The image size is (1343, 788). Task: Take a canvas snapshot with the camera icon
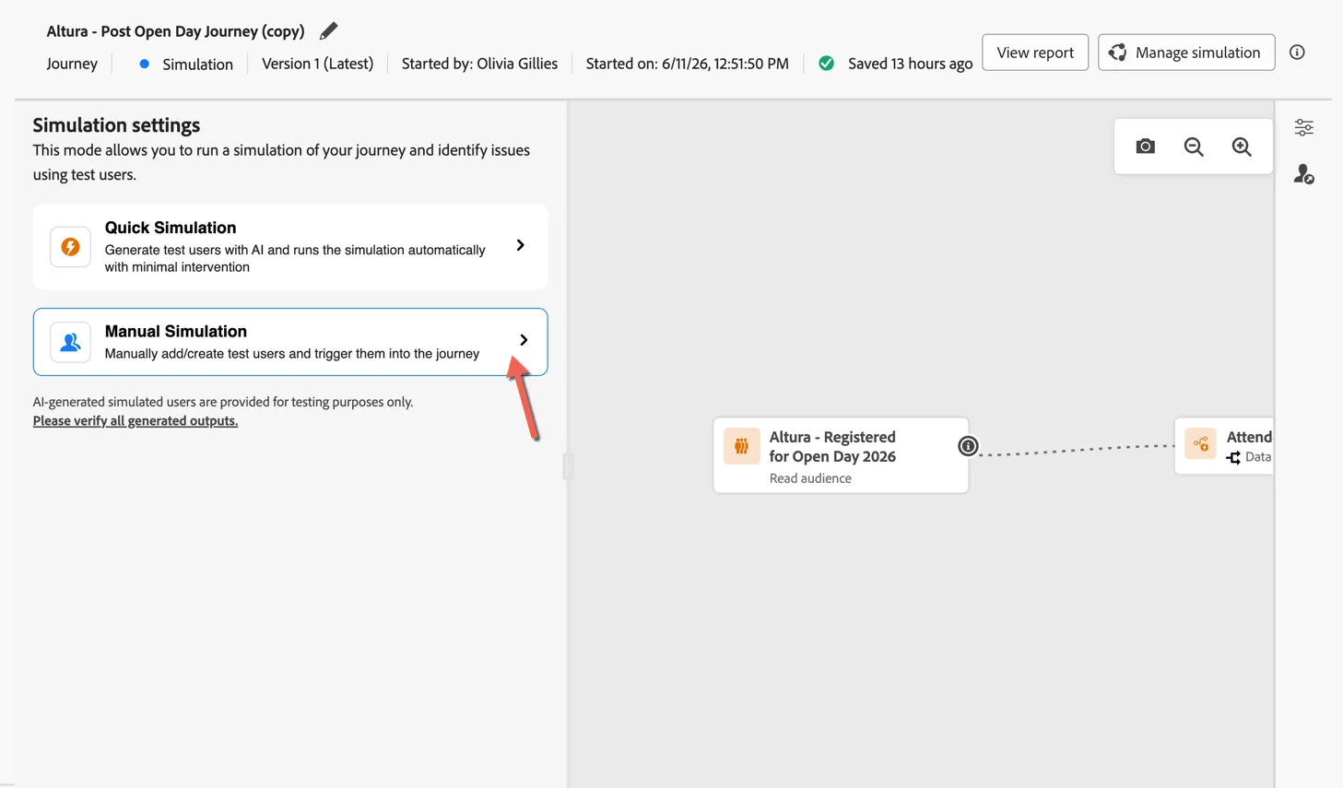(x=1145, y=147)
